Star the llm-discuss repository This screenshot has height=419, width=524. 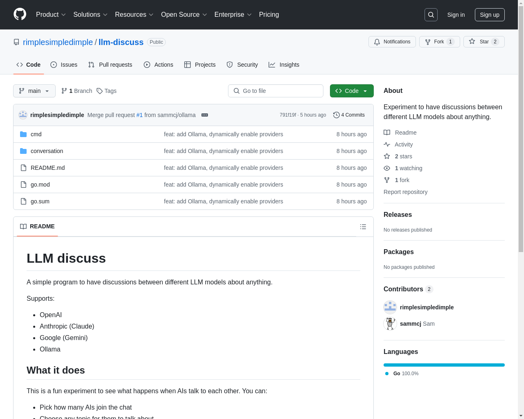click(484, 42)
